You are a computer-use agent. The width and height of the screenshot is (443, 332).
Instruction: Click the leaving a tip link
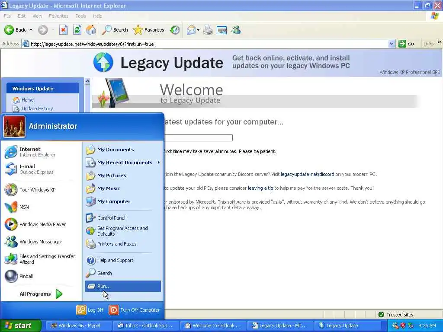coord(260,188)
